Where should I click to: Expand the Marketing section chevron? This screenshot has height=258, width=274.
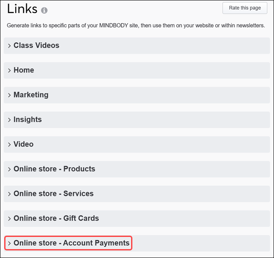pos(9,95)
